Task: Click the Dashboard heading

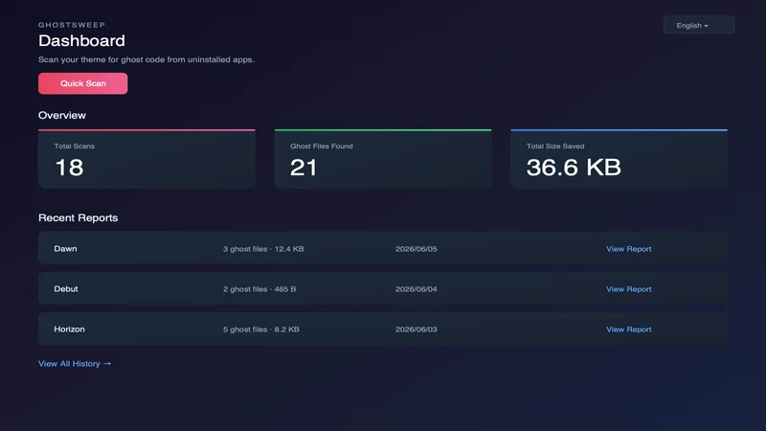Action: point(81,40)
